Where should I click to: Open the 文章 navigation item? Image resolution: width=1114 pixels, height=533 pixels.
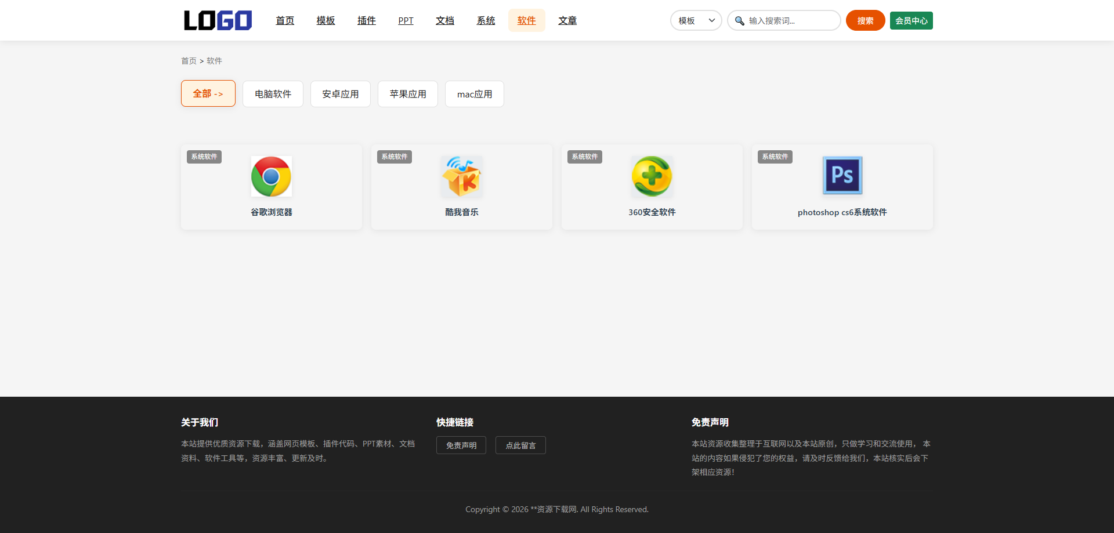567,20
